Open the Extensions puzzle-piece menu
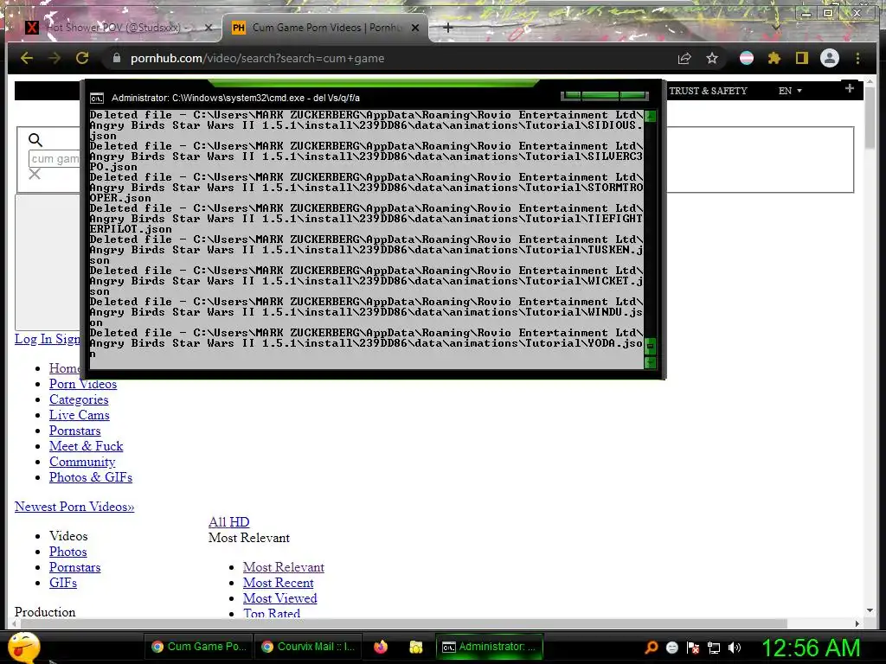This screenshot has height=664, width=886. tap(774, 58)
